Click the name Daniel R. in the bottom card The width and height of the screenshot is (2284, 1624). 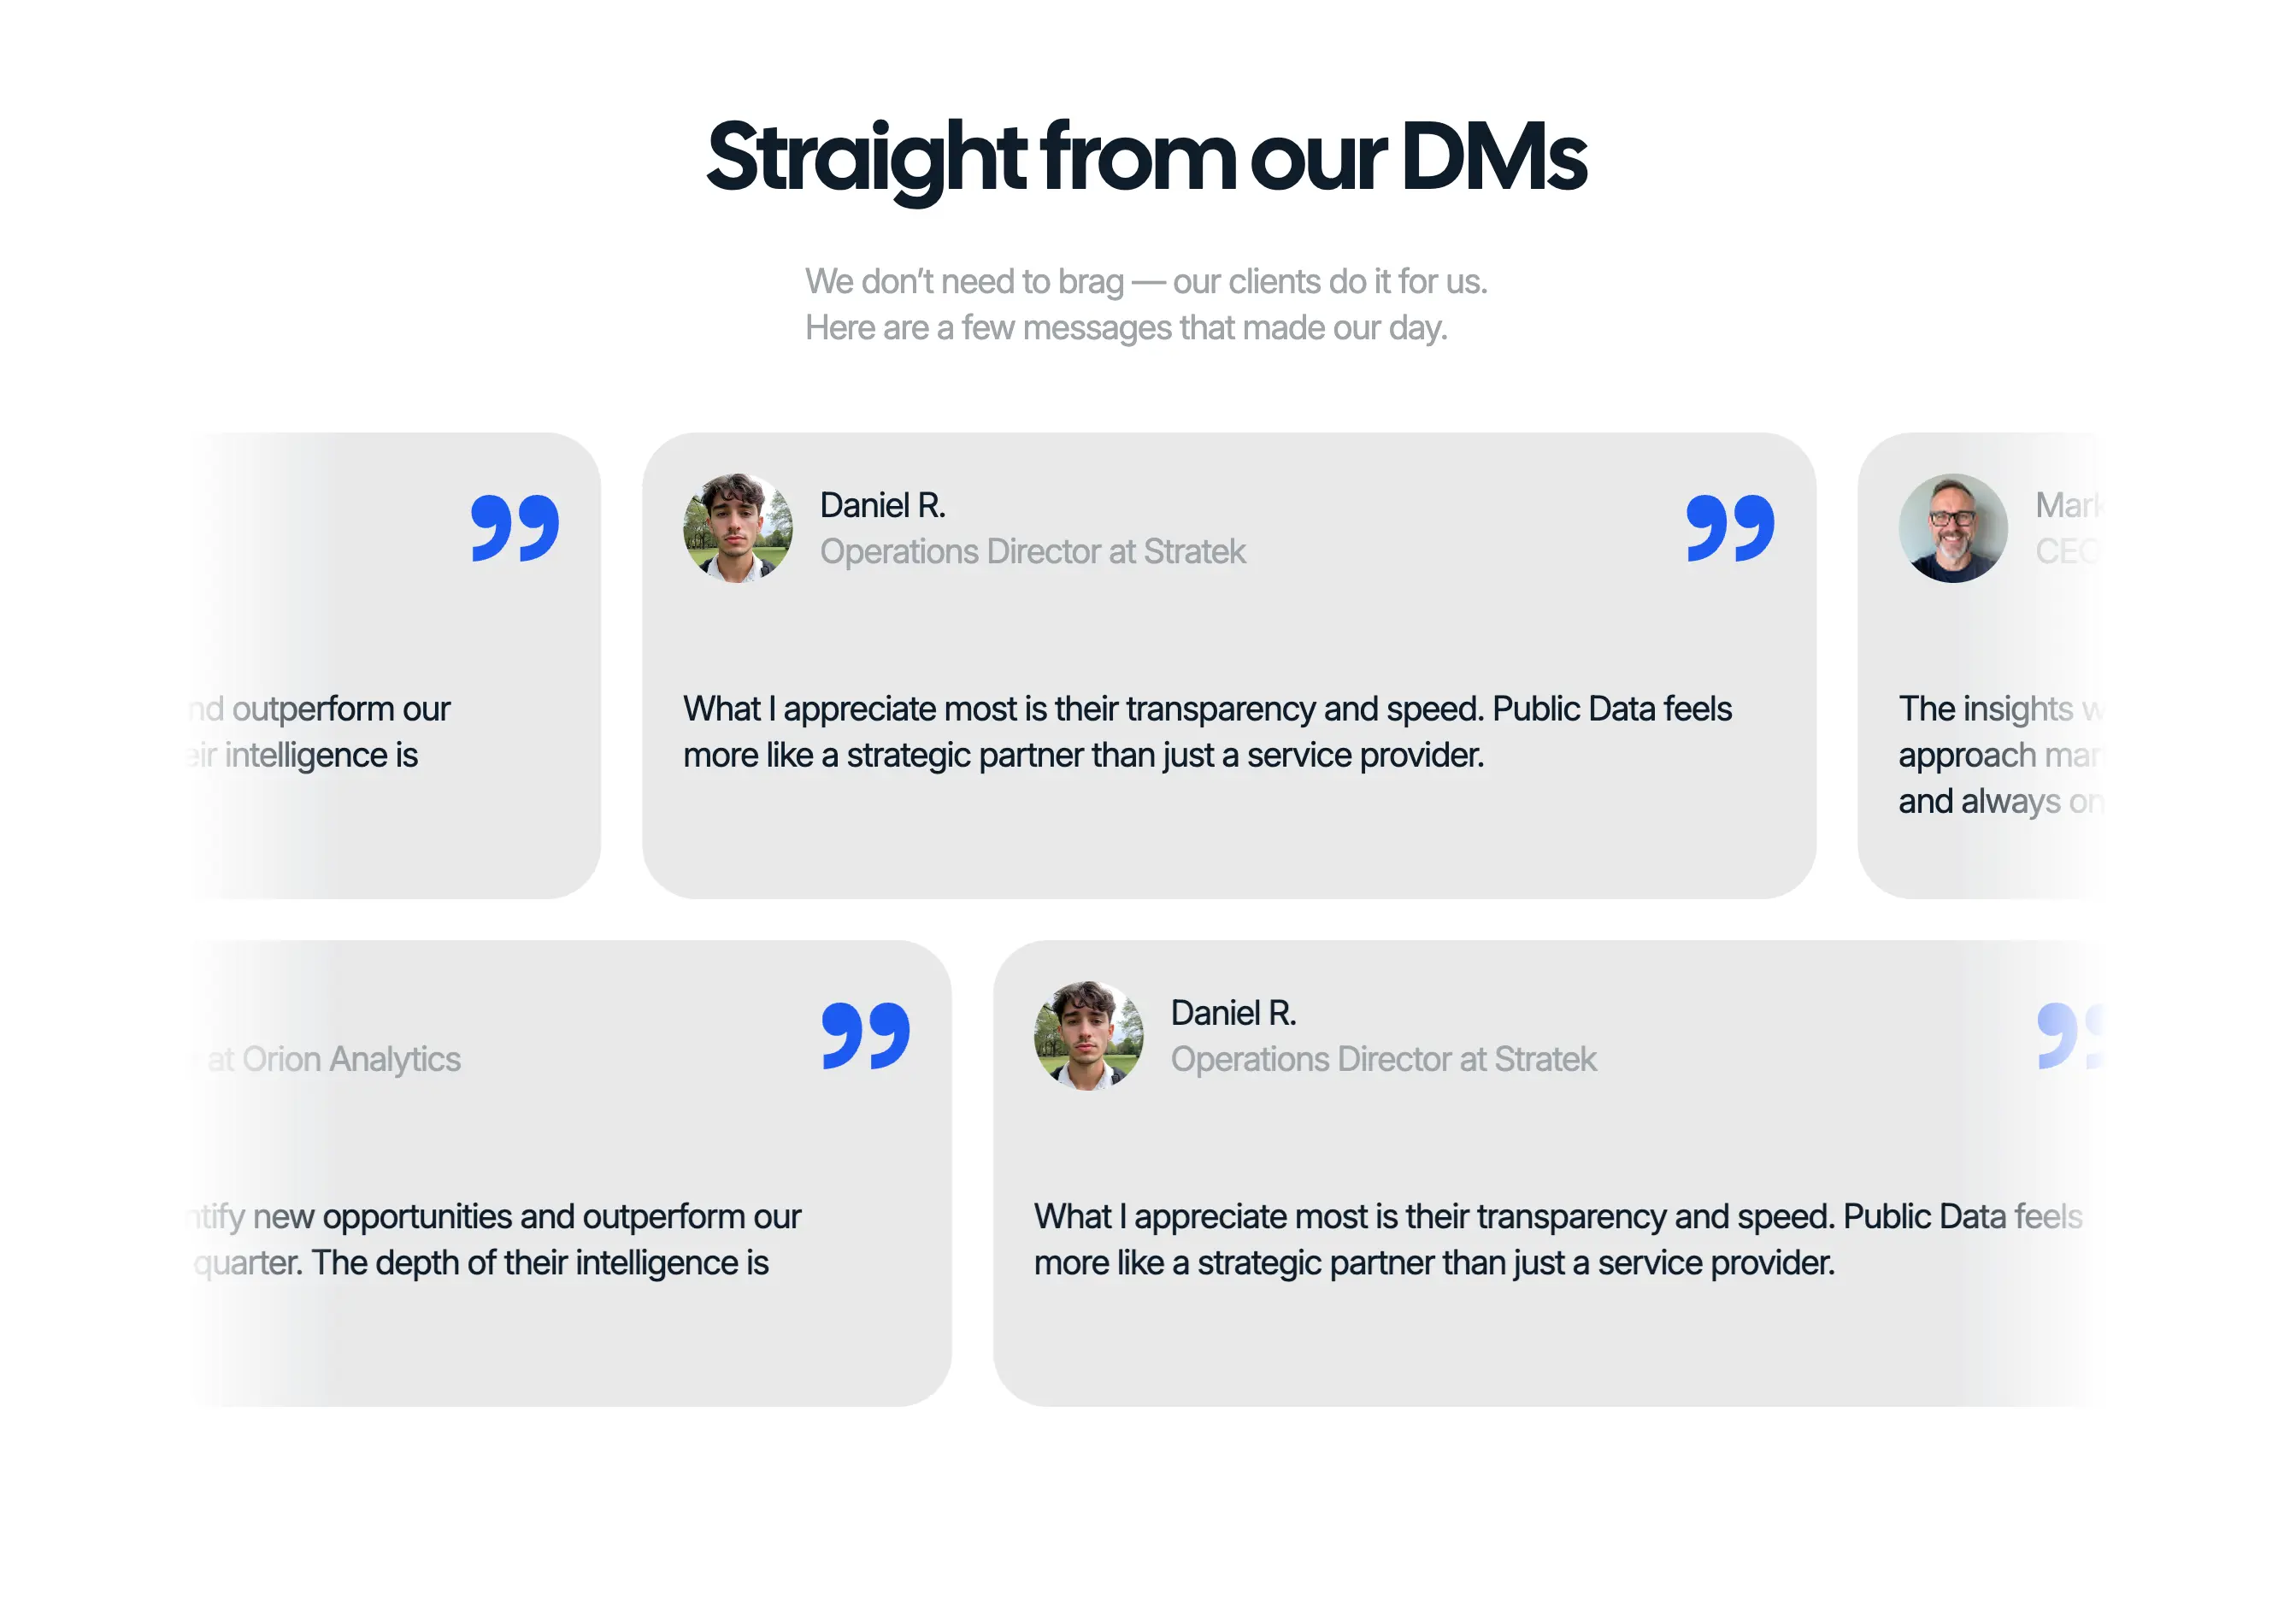[x=1234, y=1014]
